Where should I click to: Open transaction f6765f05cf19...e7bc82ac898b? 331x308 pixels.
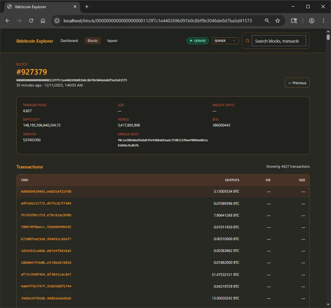46,215
